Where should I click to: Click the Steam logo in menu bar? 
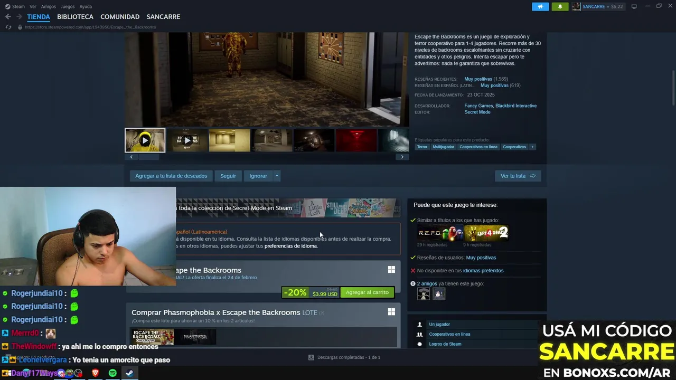coord(7,6)
